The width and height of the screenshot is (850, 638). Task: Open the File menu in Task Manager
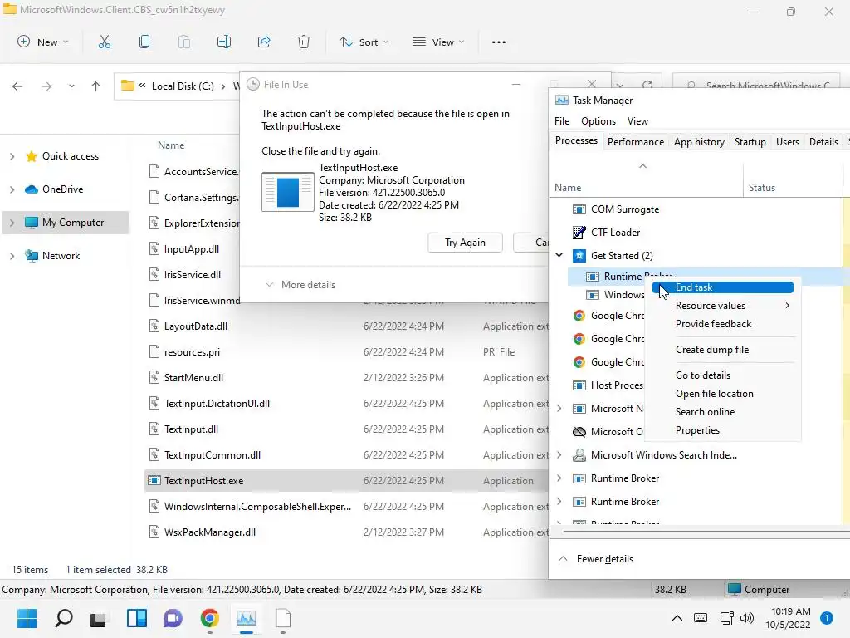tap(562, 121)
